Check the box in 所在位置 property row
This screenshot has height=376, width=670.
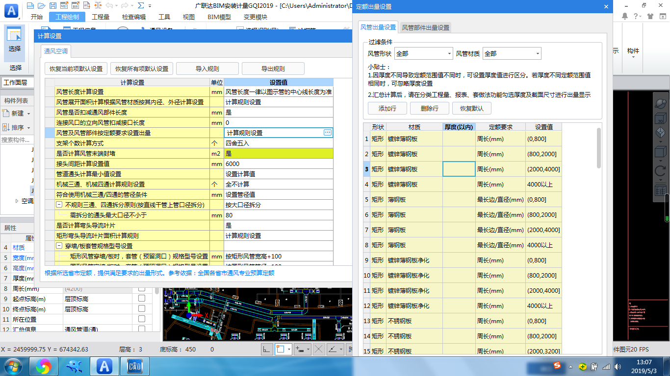142,319
